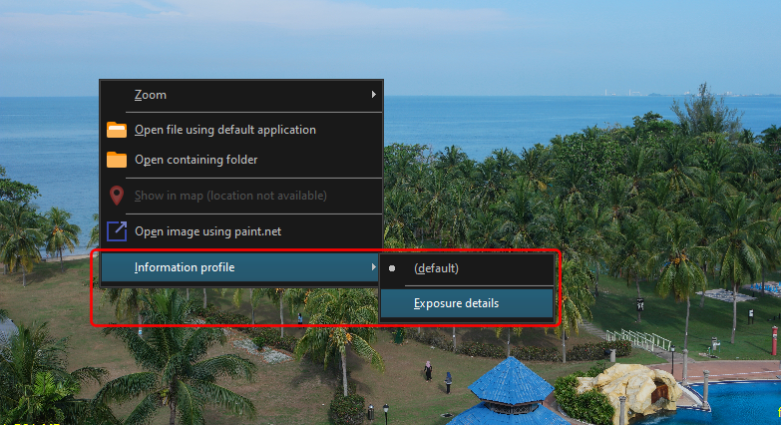The width and height of the screenshot is (781, 425).
Task: Click the blue external-open arrow icon
Action: point(117,231)
